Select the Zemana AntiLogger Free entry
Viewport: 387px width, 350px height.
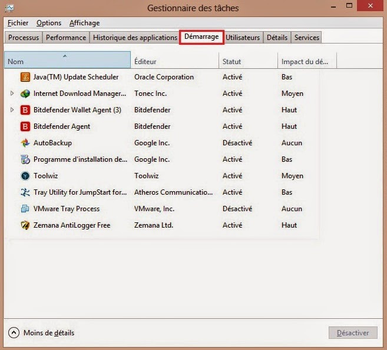pyautogui.click(x=72, y=225)
